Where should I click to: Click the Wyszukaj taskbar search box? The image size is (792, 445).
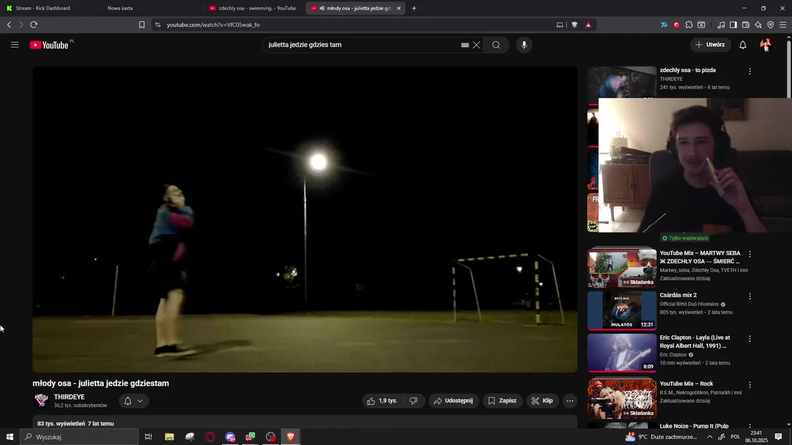[x=79, y=437]
